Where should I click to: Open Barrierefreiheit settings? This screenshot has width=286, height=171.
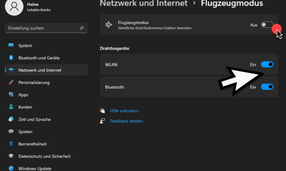coord(46,144)
